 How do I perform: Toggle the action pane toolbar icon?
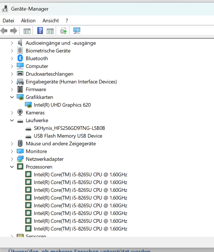[x=50, y=31]
